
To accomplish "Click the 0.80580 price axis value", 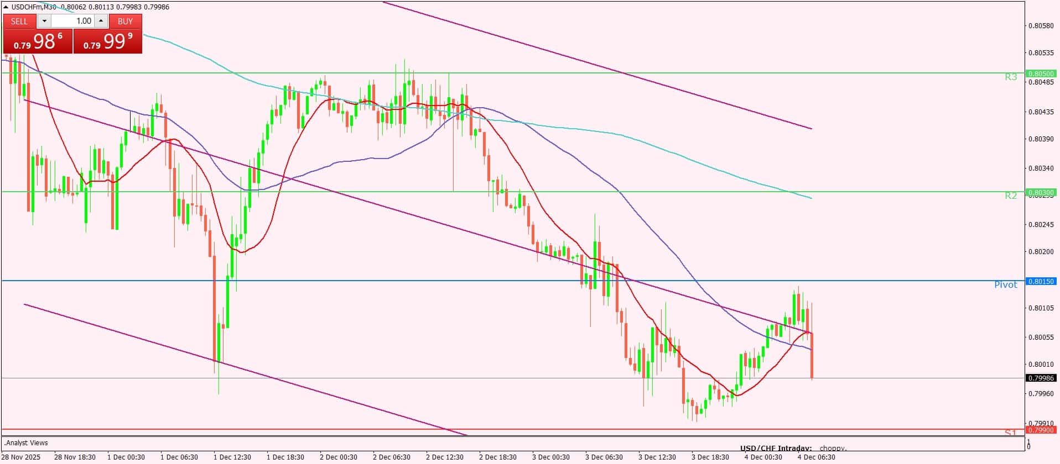I will tap(1040, 25).
